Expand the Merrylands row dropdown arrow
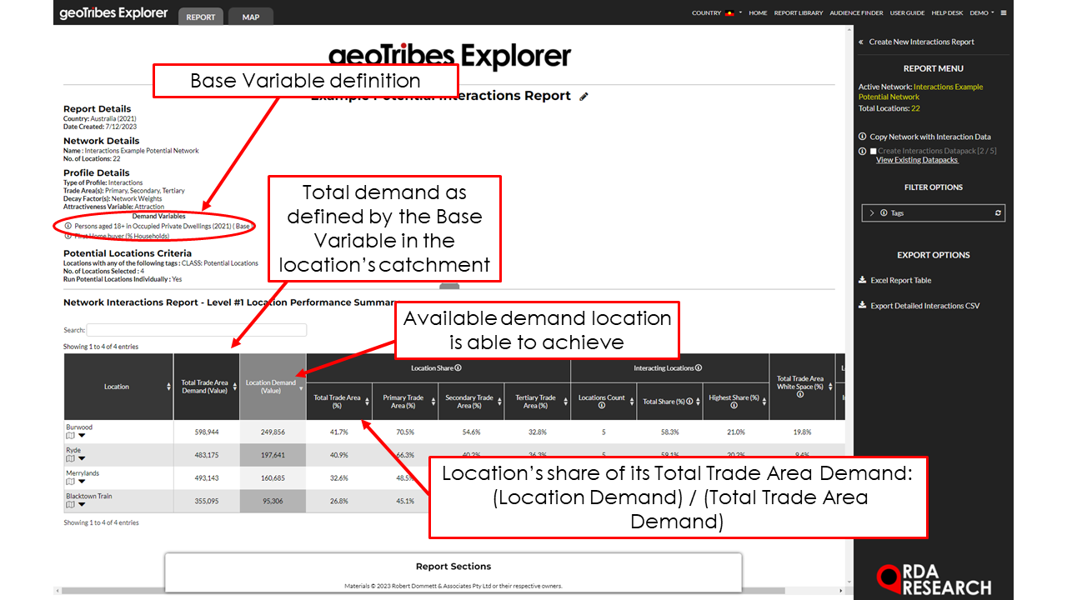 (x=82, y=481)
